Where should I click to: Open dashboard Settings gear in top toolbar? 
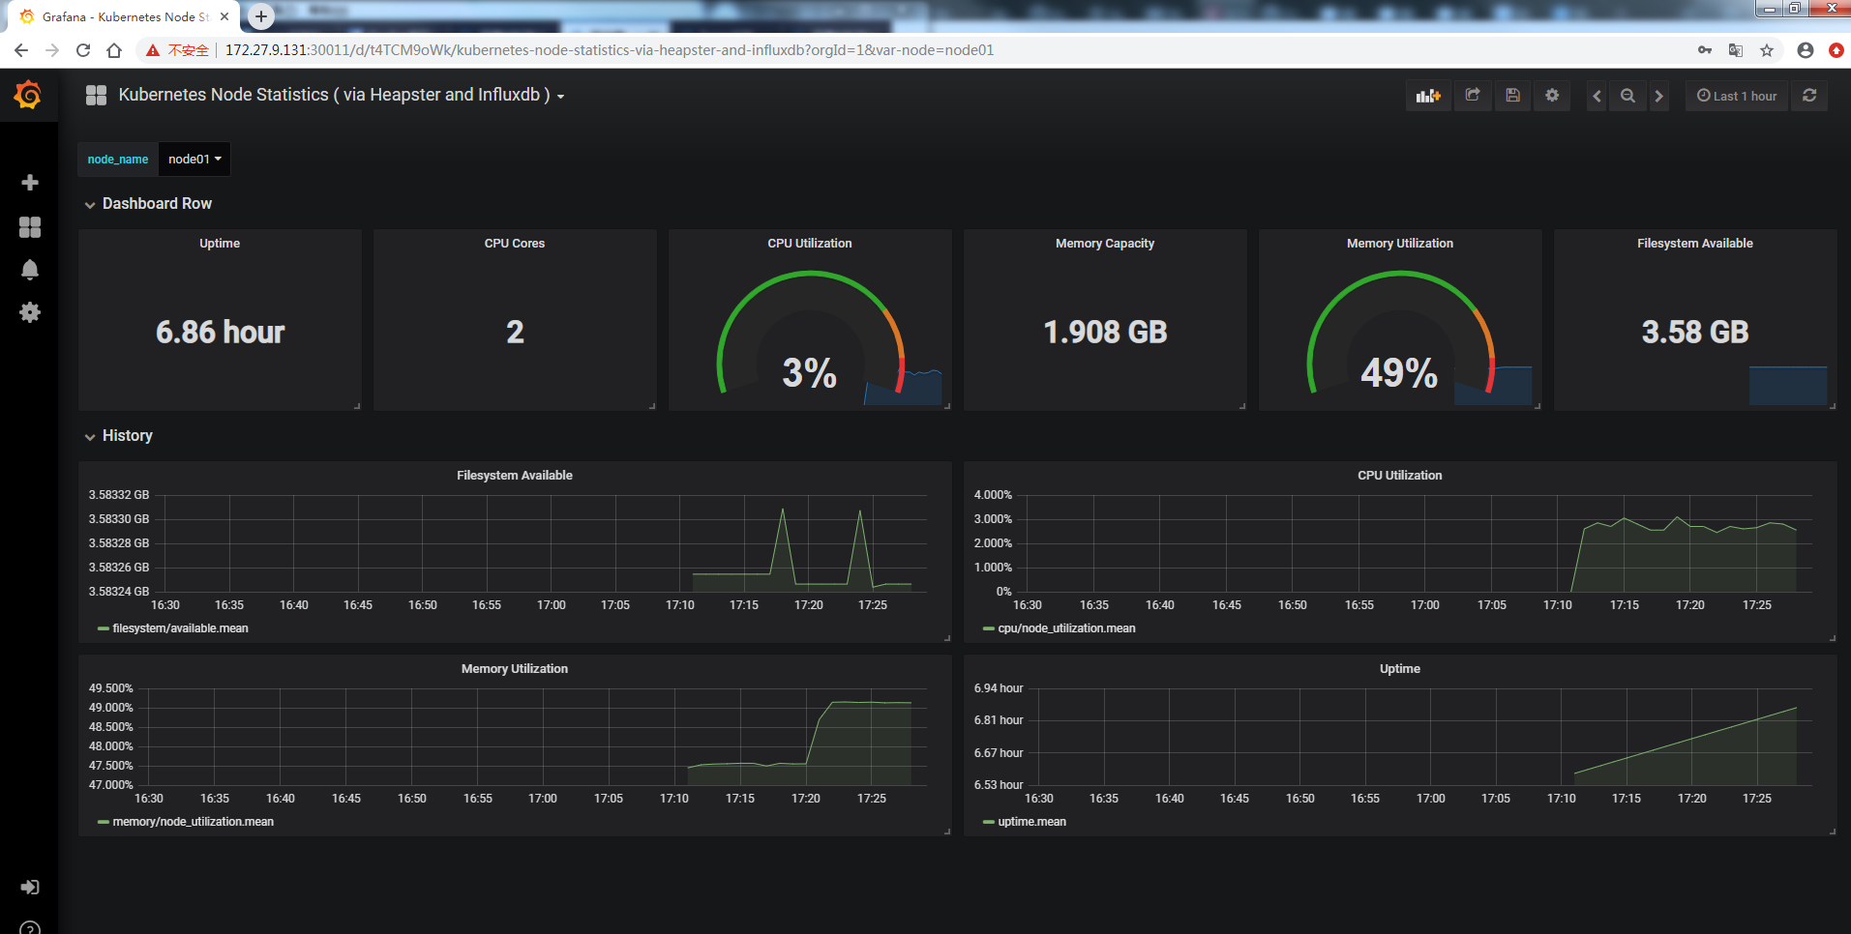(x=1552, y=96)
